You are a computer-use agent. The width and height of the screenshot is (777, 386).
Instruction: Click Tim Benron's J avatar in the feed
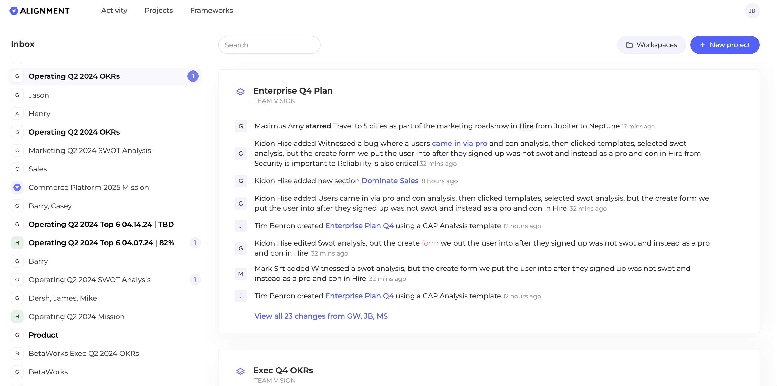240,226
